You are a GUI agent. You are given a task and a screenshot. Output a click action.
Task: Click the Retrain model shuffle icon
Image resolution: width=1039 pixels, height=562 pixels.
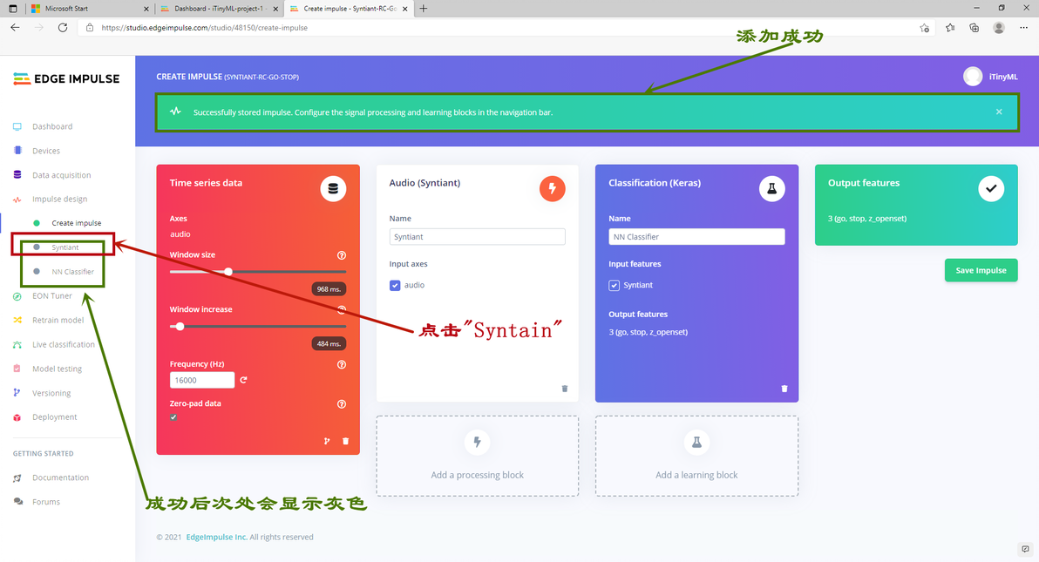(x=17, y=320)
